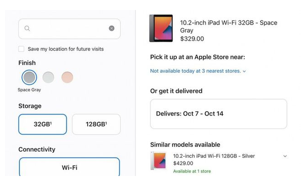Image resolution: width=305 pixels, height=191 pixels.
Task: Clear the location search field
Action: pos(112,29)
